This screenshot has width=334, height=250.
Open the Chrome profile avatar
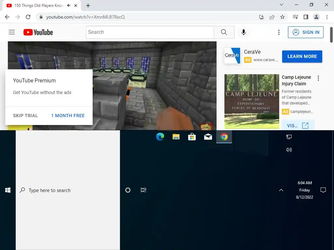(316, 17)
